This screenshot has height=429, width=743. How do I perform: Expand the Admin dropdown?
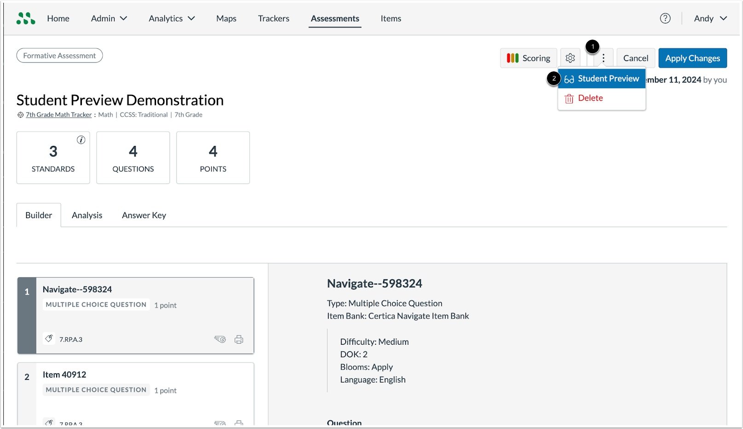point(109,18)
